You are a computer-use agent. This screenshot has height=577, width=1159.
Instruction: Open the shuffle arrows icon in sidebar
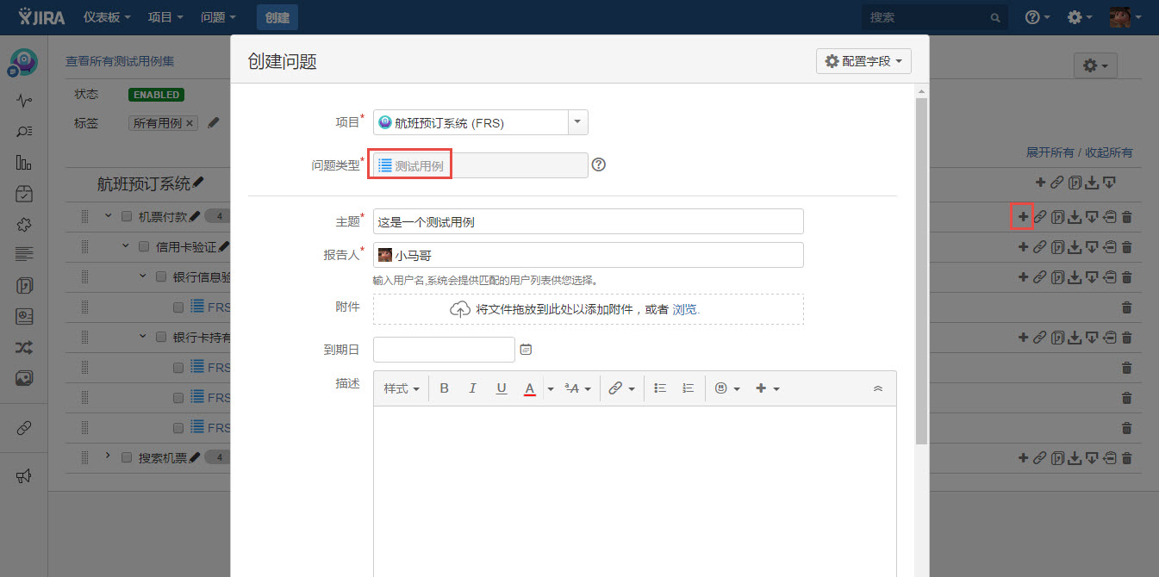(24, 347)
